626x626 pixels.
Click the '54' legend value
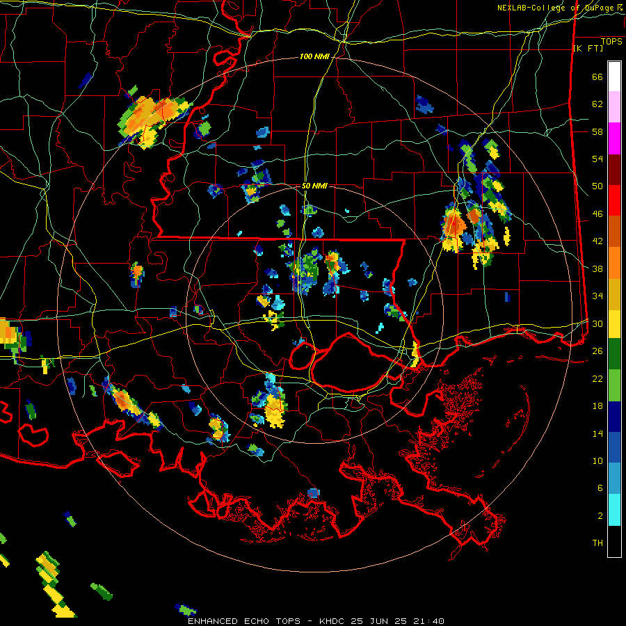(597, 159)
